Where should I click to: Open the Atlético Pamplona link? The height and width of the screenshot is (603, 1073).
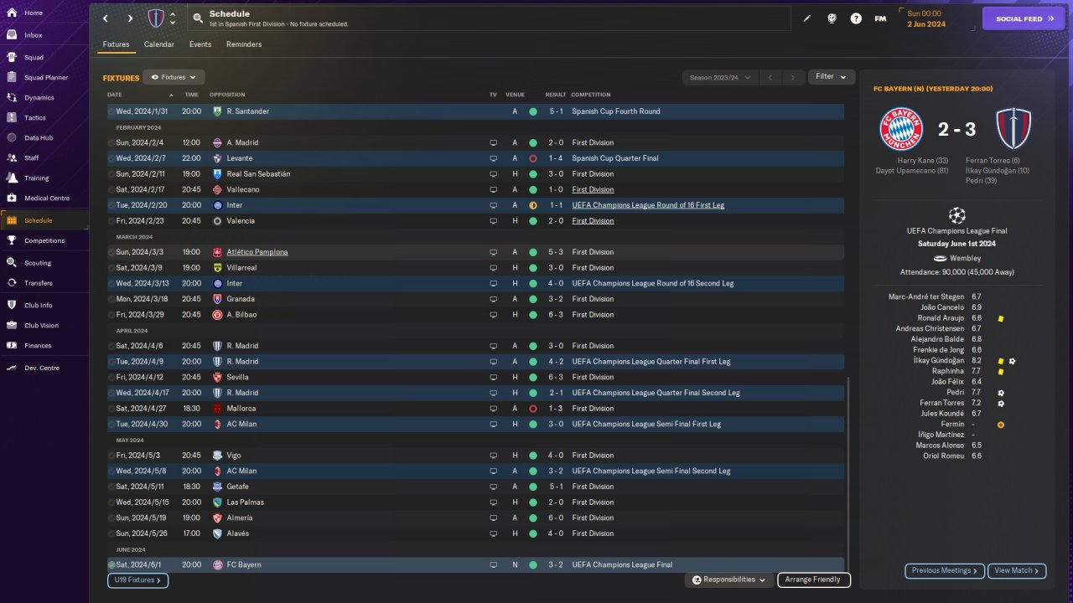(257, 252)
